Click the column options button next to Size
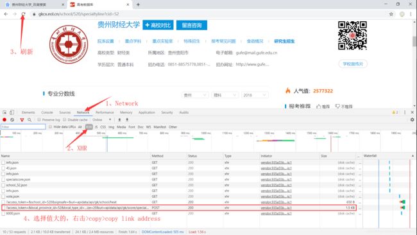Image resolution: width=417 pixels, height=235 pixels. tap(359, 156)
